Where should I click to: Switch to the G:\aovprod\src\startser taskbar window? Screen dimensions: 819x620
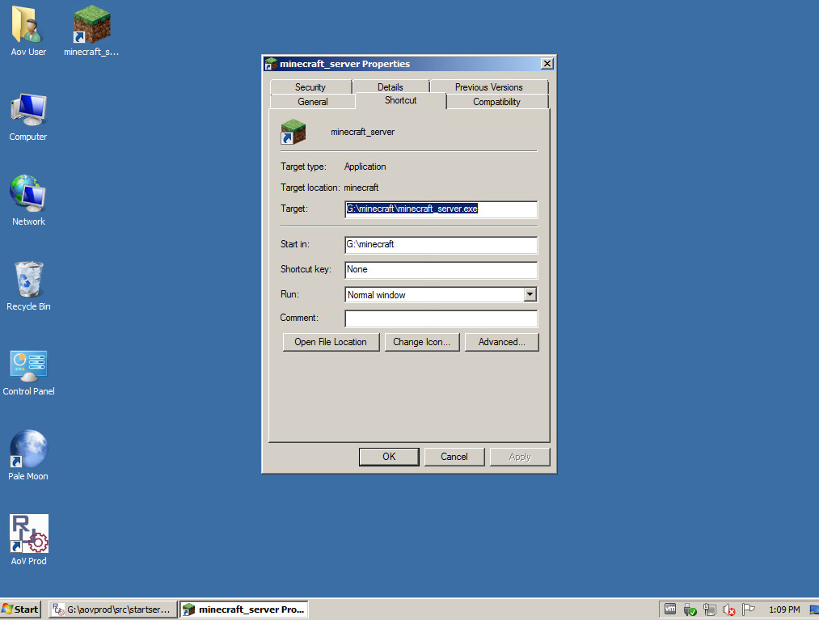113,609
